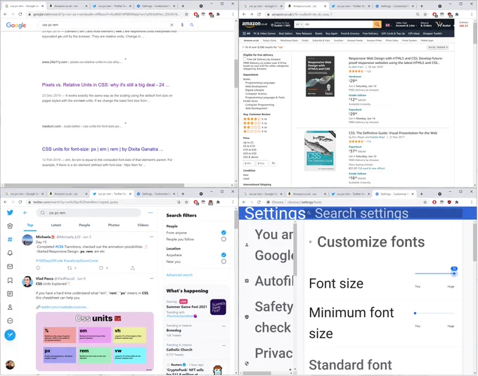
Task: Switch to the 'Latest' tab in Twitter search
Action: (56, 225)
